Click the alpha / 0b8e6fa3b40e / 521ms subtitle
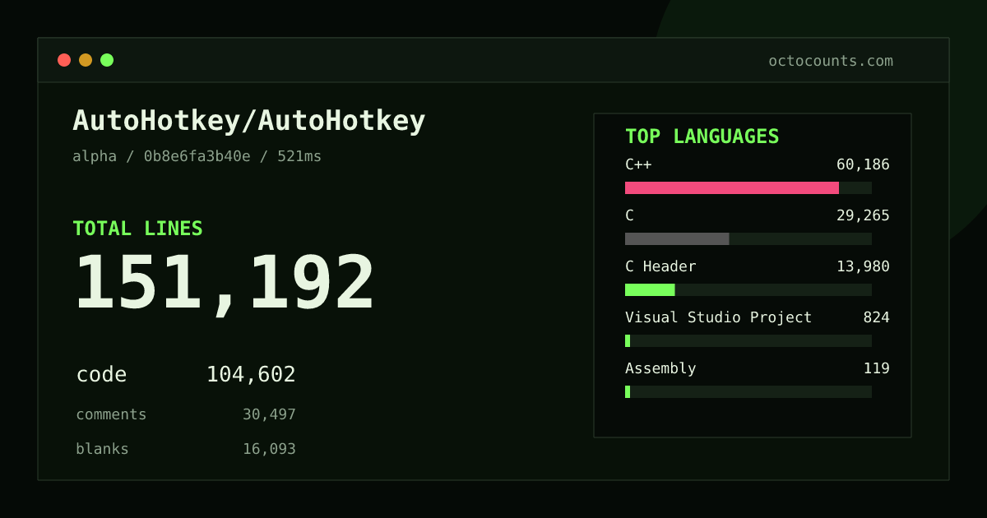 pyautogui.click(x=197, y=156)
